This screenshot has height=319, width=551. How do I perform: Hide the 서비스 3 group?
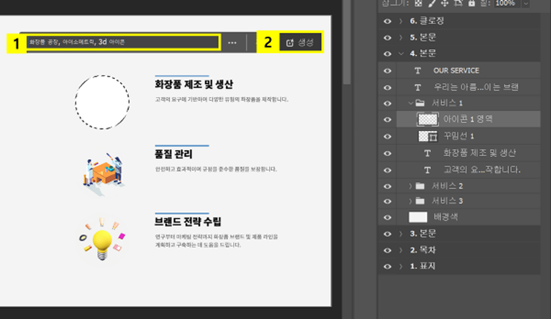(x=387, y=201)
